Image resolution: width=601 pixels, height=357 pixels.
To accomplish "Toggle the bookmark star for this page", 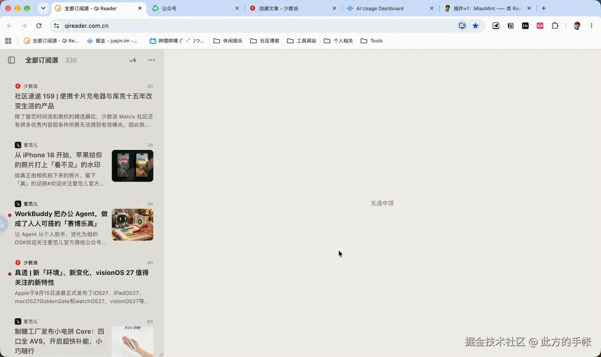I will [x=475, y=26].
